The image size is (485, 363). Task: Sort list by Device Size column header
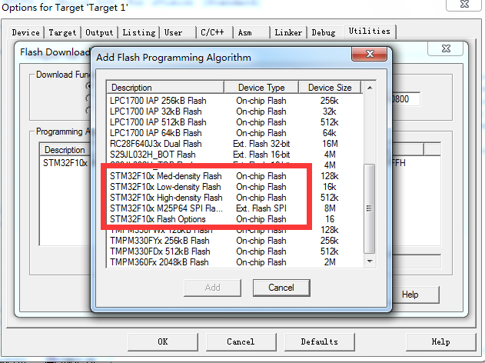pos(330,88)
